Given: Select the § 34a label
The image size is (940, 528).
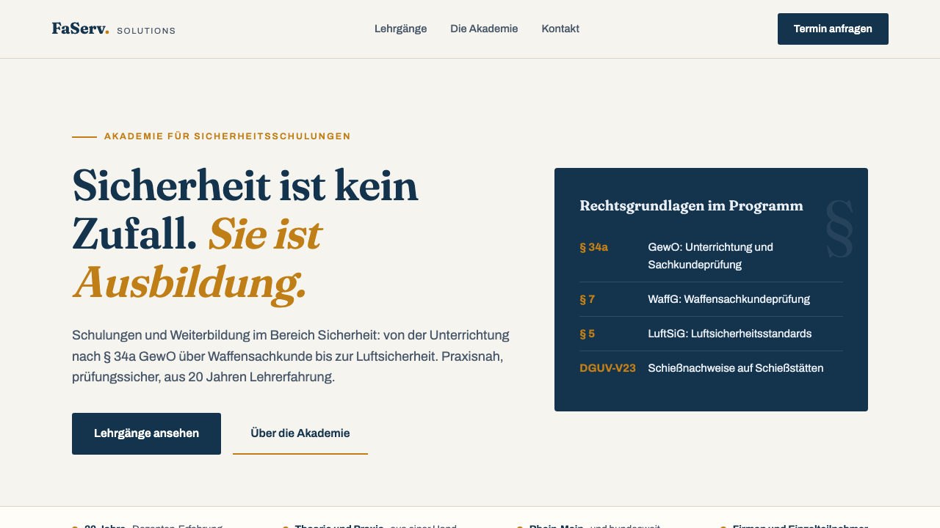Looking at the screenshot, I should 593,247.
